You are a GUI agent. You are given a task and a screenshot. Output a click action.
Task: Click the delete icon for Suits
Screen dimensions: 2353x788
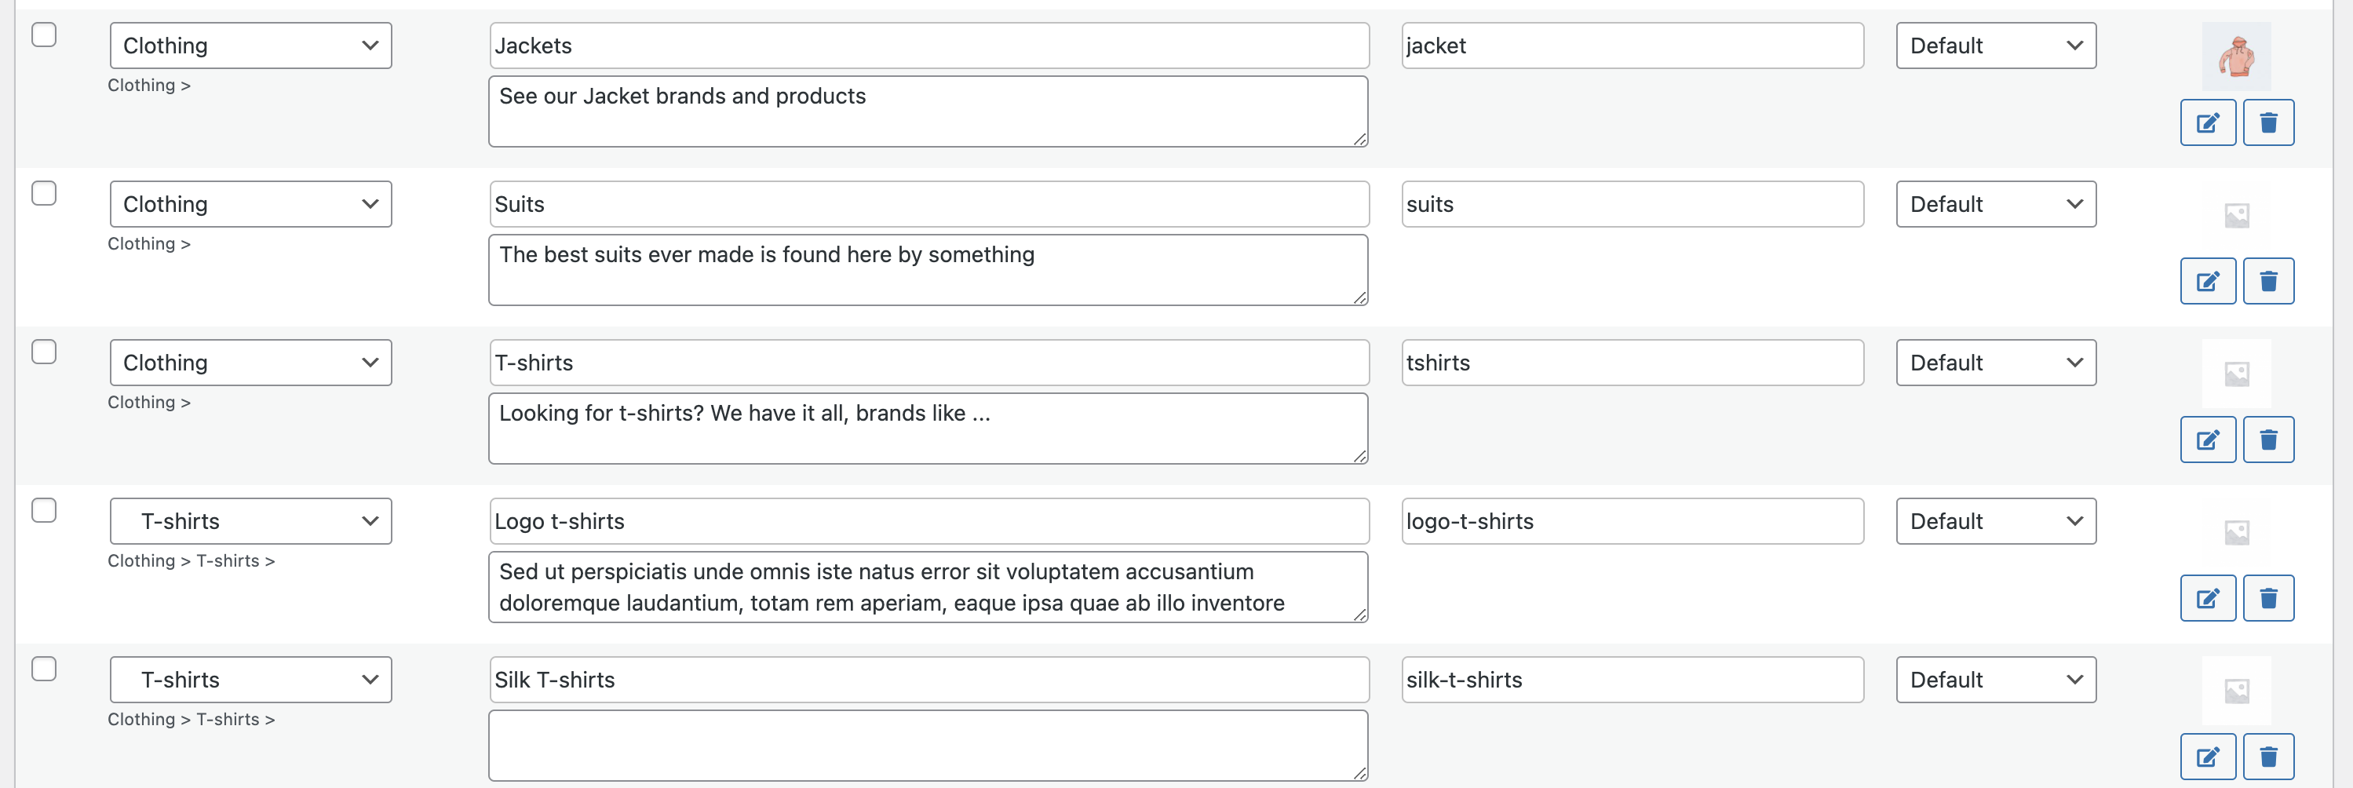tap(2269, 280)
